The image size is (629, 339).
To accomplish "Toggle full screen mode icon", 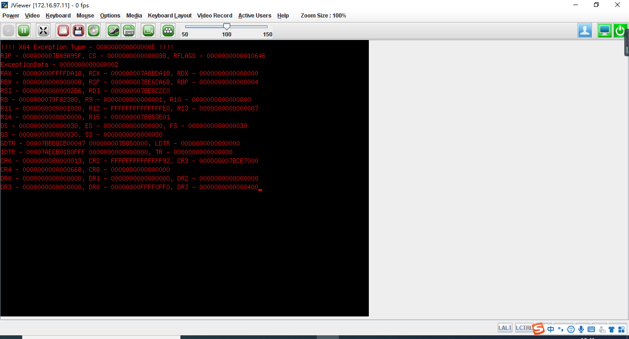I will coord(43,31).
